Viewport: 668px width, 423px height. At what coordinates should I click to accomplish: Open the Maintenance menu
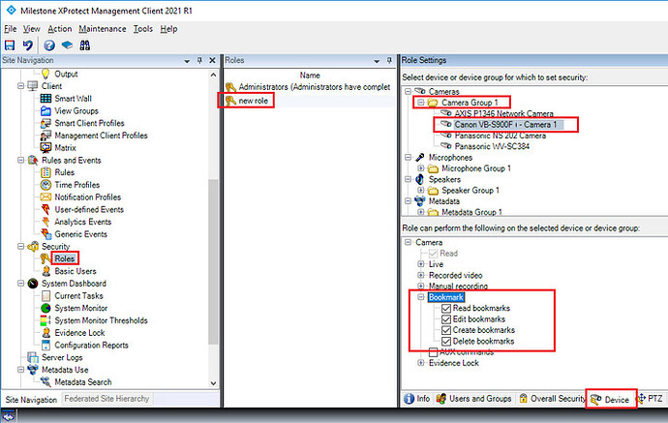103,29
